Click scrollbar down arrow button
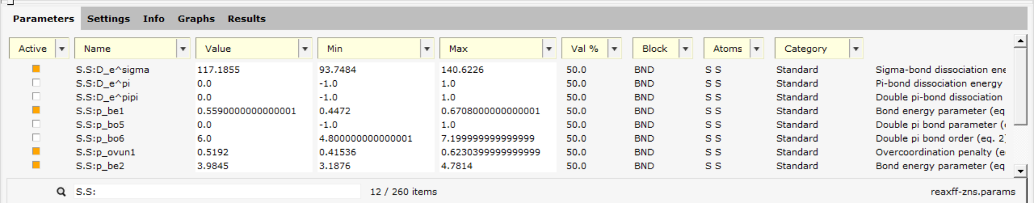Viewport: 1034px width, 203px height. (x=1020, y=171)
